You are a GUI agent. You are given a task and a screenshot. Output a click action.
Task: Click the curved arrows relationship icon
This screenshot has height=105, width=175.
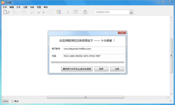41,12
